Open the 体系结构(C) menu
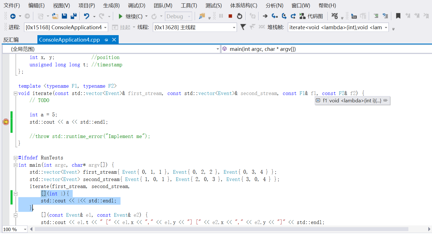 244,6
